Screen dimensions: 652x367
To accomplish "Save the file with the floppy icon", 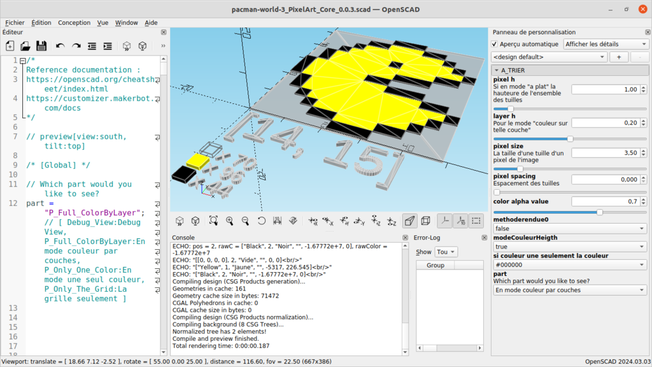I will click(x=41, y=46).
